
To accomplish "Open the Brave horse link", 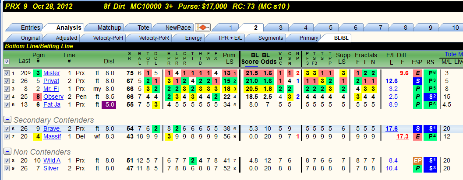I will point(52,128).
